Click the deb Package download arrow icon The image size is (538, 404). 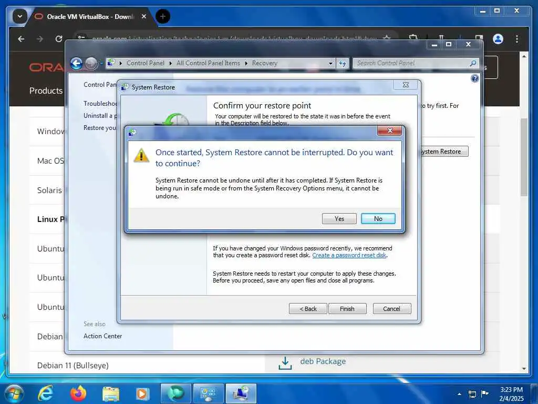[285, 363]
